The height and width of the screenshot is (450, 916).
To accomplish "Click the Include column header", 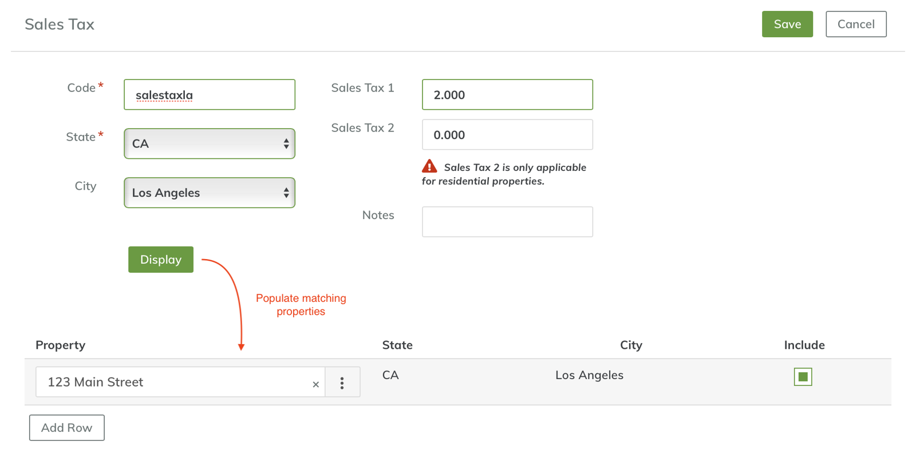I will (804, 345).
